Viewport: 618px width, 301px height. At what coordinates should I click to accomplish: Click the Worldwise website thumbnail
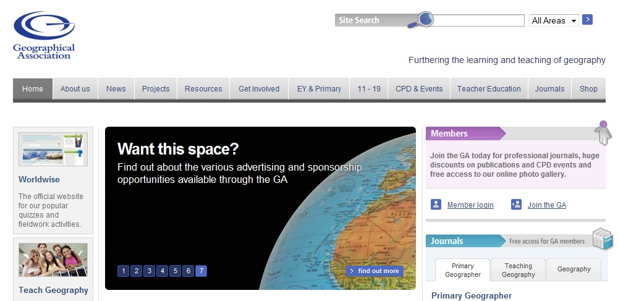pos(53,149)
